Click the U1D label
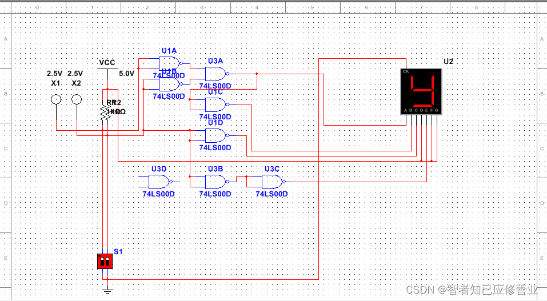The height and width of the screenshot is (301, 547). (x=215, y=123)
